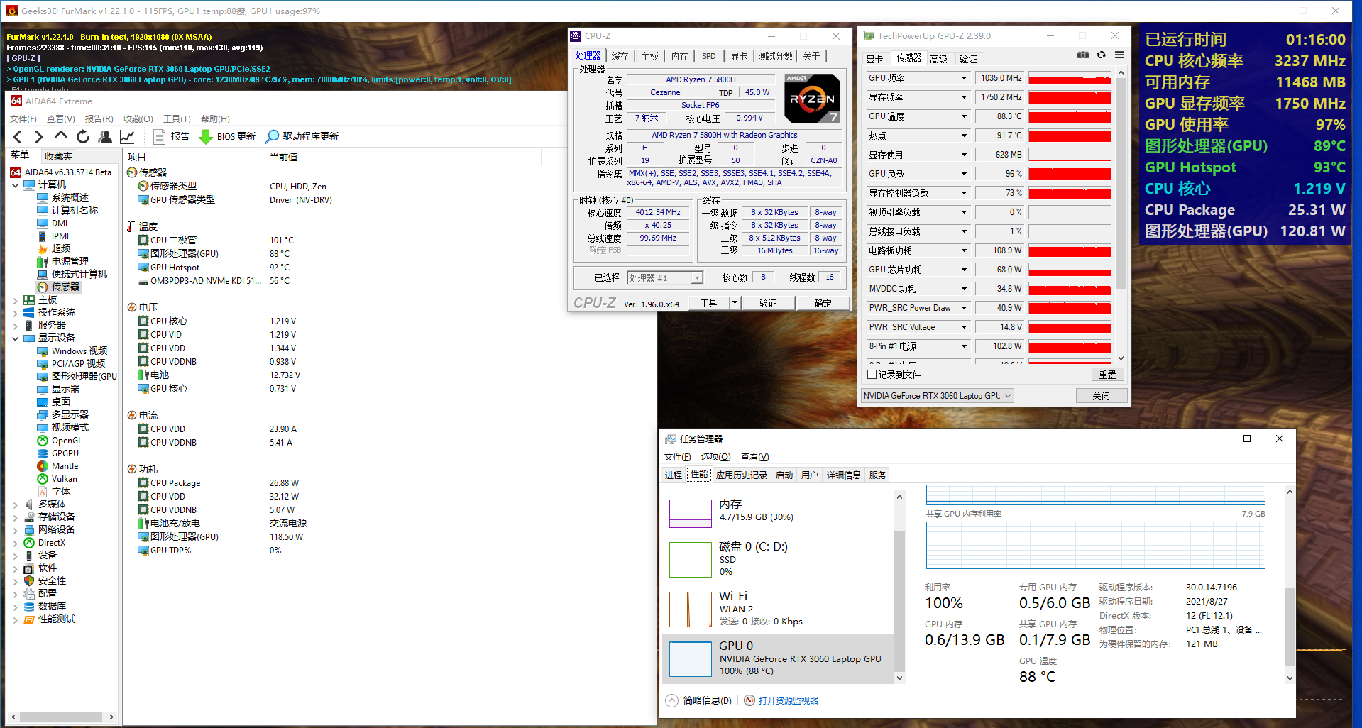The height and width of the screenshot is (728, 1362).
Task: Take a screenshot with GPU-Z camera icon
Action: 1083,55
